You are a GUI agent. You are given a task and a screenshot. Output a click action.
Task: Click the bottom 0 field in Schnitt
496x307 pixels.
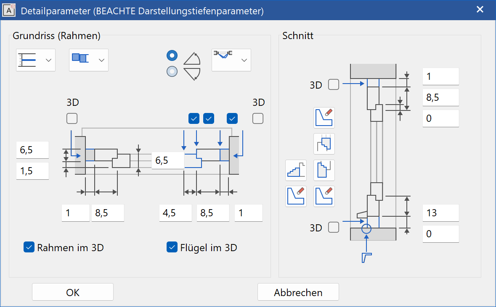pos(440,234)
